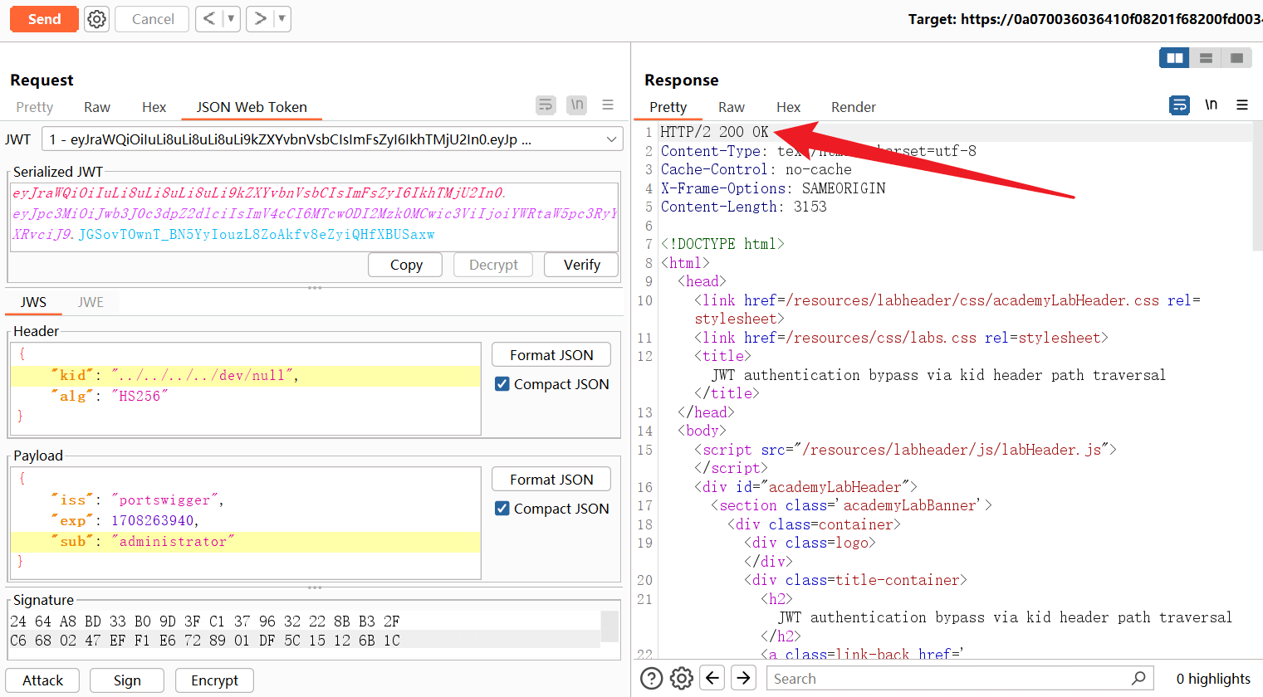The image size is (1263, 697).
Task: Click the Response panel vertical scrollbar
Action: [1257, 187]
